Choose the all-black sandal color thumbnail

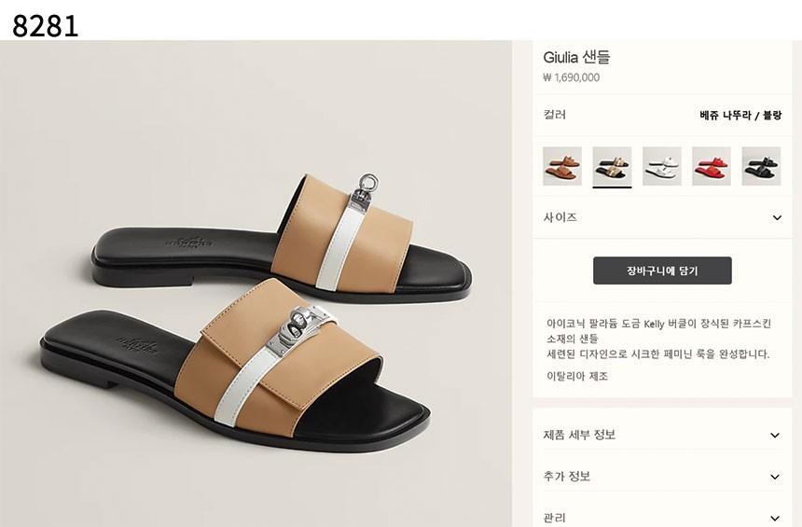pos(761,166)
